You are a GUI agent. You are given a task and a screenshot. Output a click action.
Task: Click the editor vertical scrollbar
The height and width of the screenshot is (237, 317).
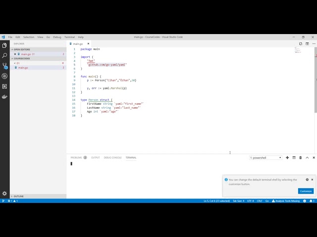[316, 80]
